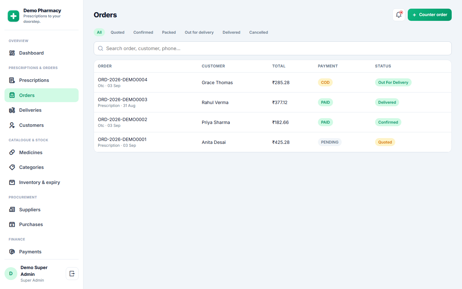Click the Payments wallet icon
The image size is (462, 289).
pyautogui.click(x=12, y=252)
